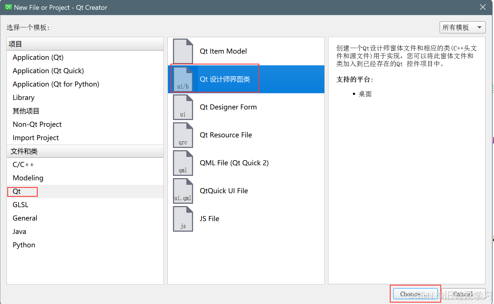Select Java file category

pyautogui.click(x=85, y=231)
